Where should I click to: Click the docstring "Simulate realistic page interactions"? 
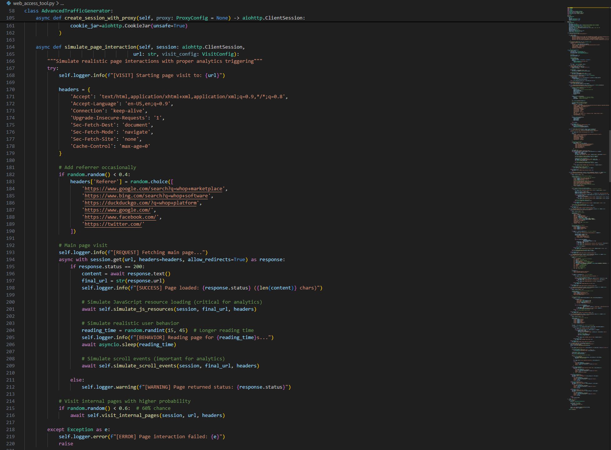(155, 61)
